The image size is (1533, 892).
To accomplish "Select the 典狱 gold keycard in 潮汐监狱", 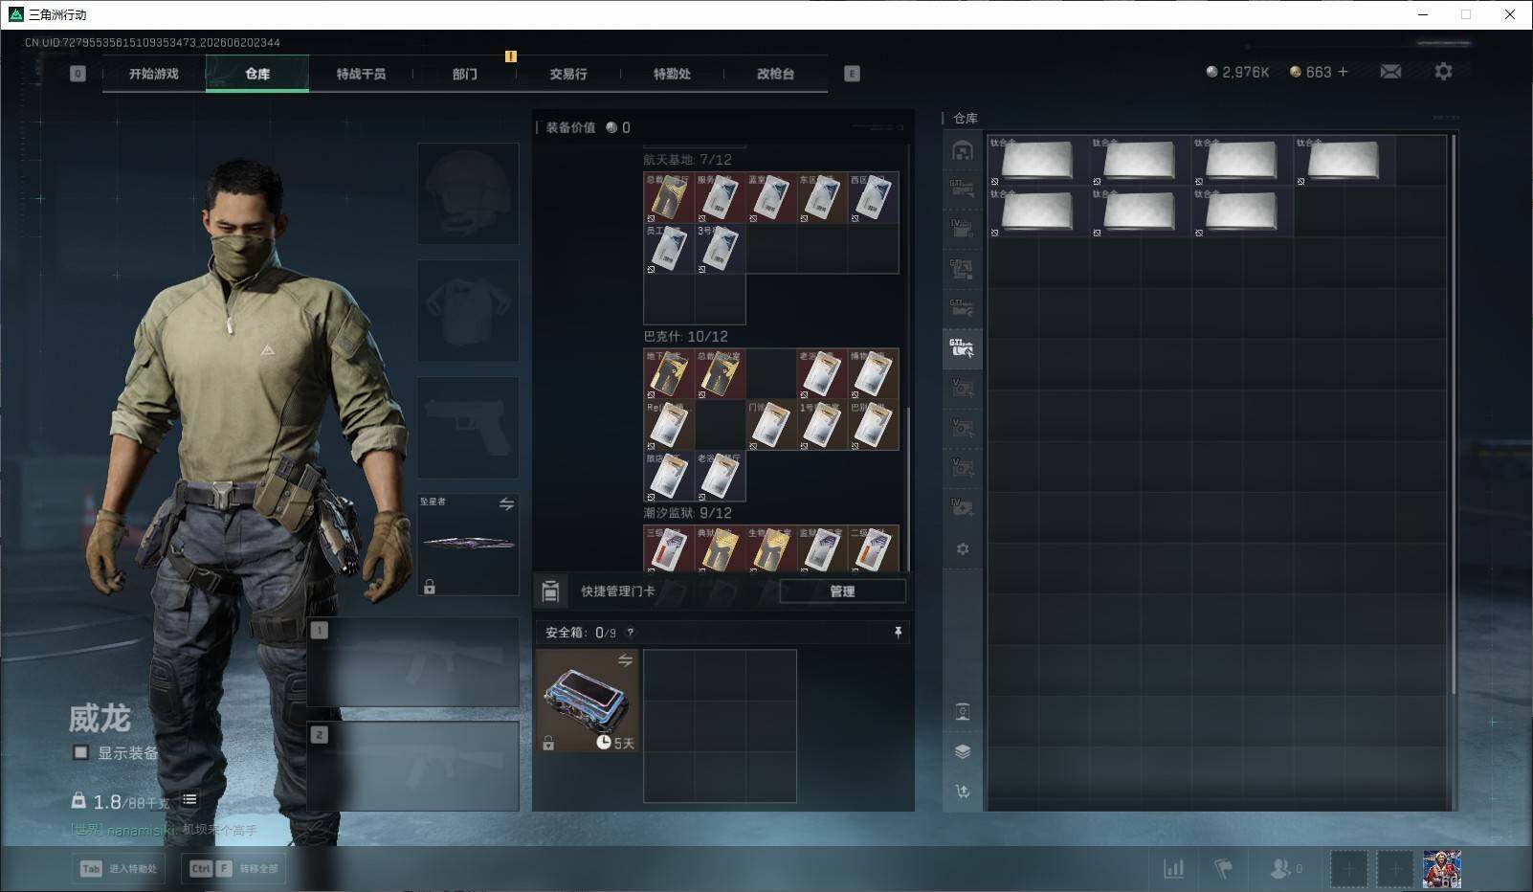I will 720,549.
